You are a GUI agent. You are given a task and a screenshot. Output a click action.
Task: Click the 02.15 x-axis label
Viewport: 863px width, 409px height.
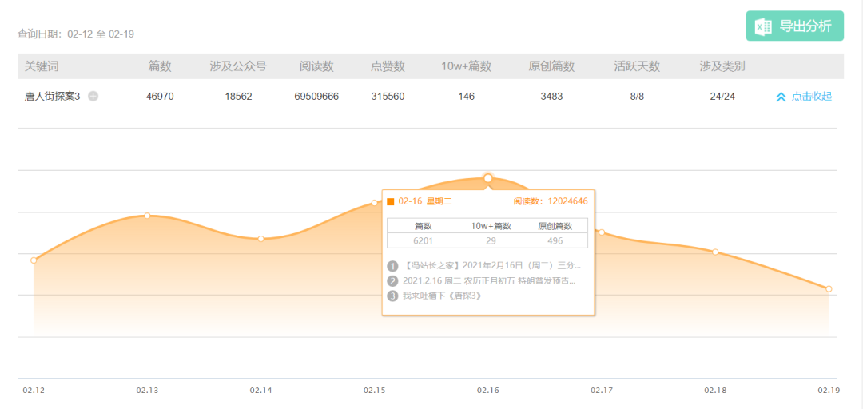[374, 391]
